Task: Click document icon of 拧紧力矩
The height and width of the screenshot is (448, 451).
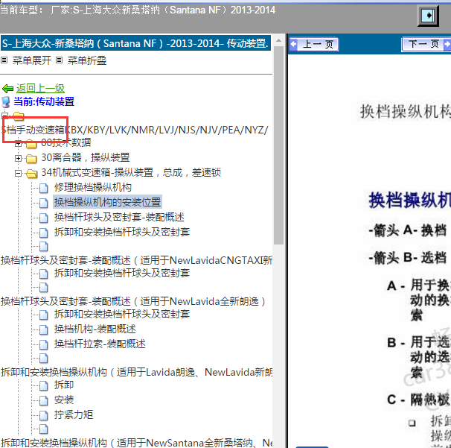Action: pyautogui.click(x=44, y=415)
